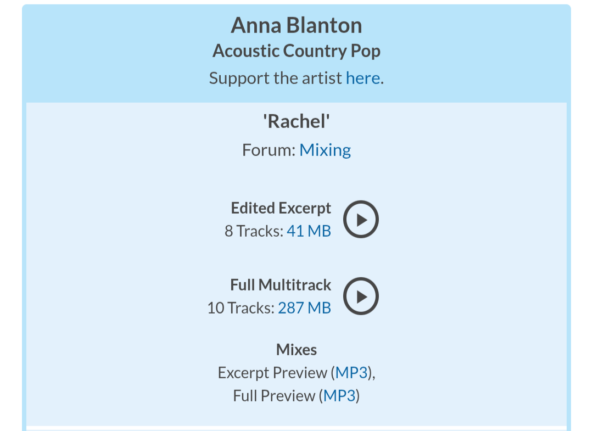Click the Anna Blanton artist heading
Viewport: 593px width, 431px height.
coord(296,26)
